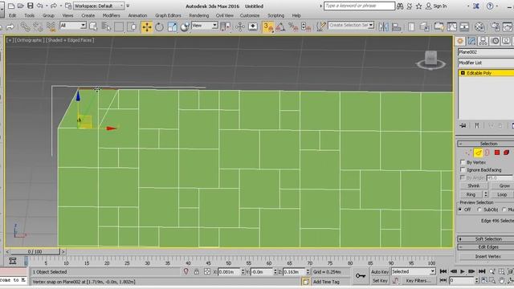Viewport: 514px width, 289px height.
Task: Select Edge sub-object level
Action: 478,153
